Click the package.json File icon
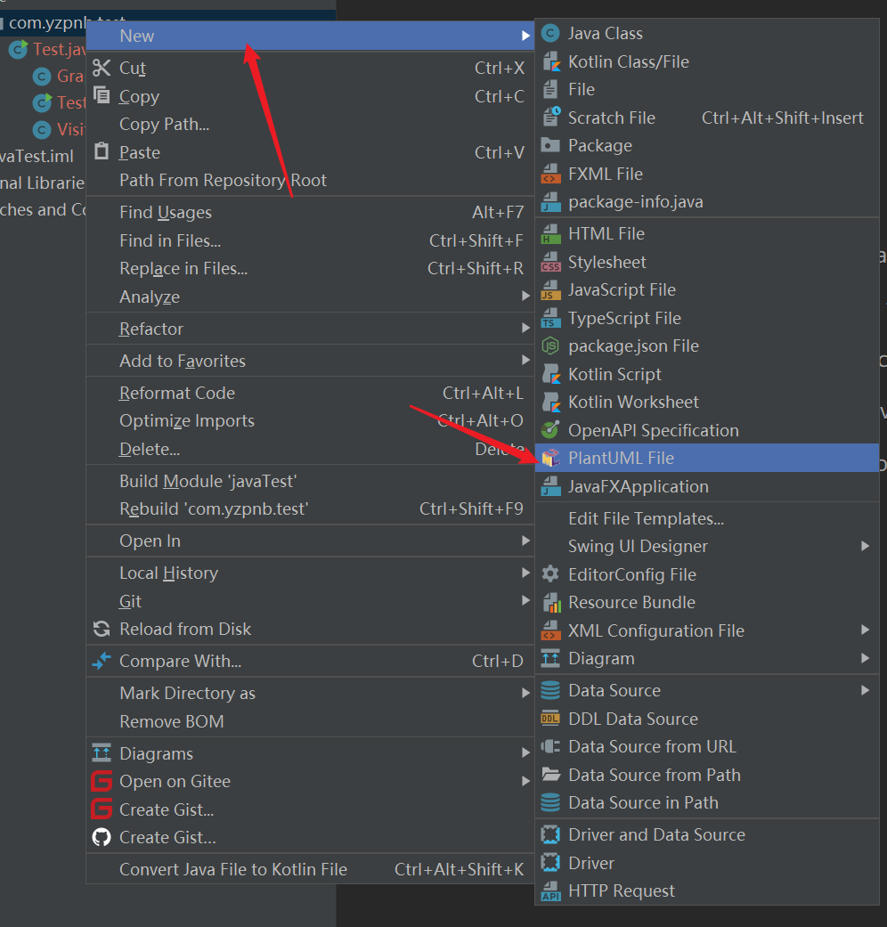 [x=550, y=346]
